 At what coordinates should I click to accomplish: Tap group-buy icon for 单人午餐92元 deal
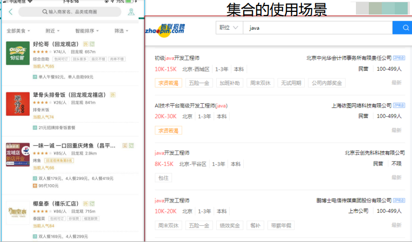(x=35, y=77)
